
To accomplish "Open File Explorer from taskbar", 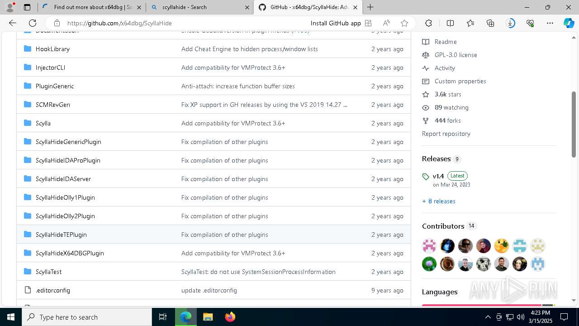I will [x=208, y=317].
